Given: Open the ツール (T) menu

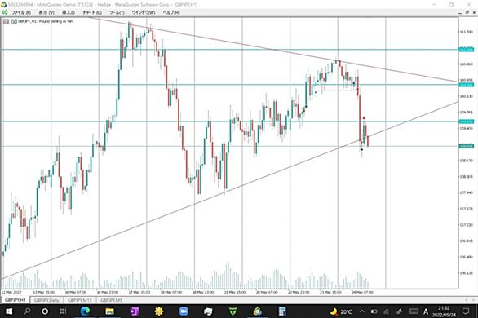Looking at the screenshot, I should tap(117, 12).
